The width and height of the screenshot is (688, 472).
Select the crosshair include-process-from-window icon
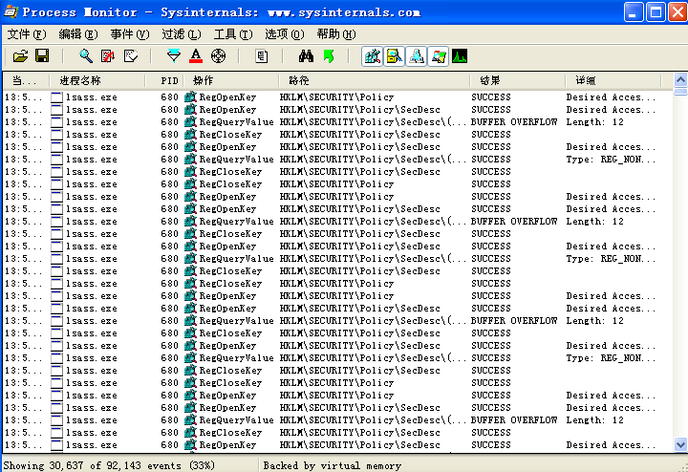(x=218, y=56)
